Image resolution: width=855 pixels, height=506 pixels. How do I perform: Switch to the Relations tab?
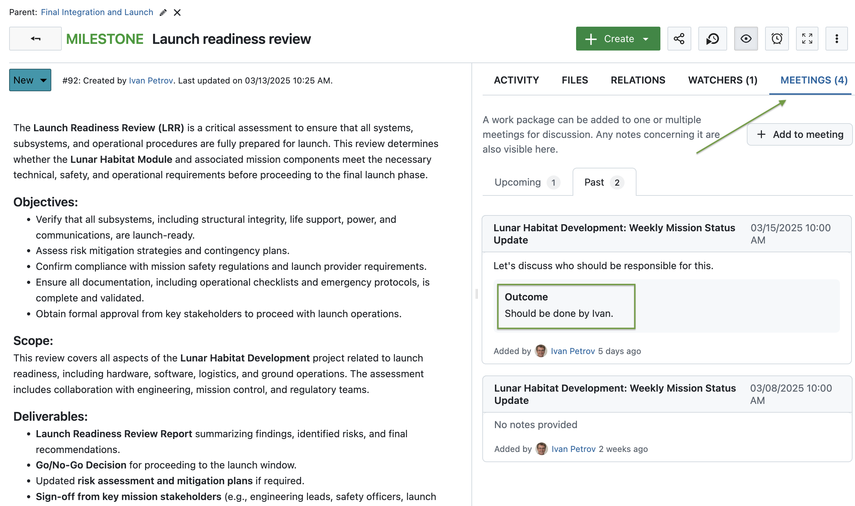pyautogui.click(x=638, y=80)
